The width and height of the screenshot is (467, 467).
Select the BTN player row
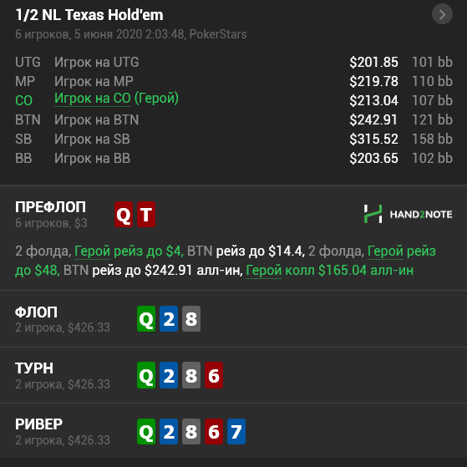pyautogui.click(x=234, y=119)
